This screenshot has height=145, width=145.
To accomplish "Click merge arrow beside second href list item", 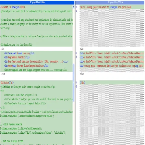I will (x=76, y=57).
